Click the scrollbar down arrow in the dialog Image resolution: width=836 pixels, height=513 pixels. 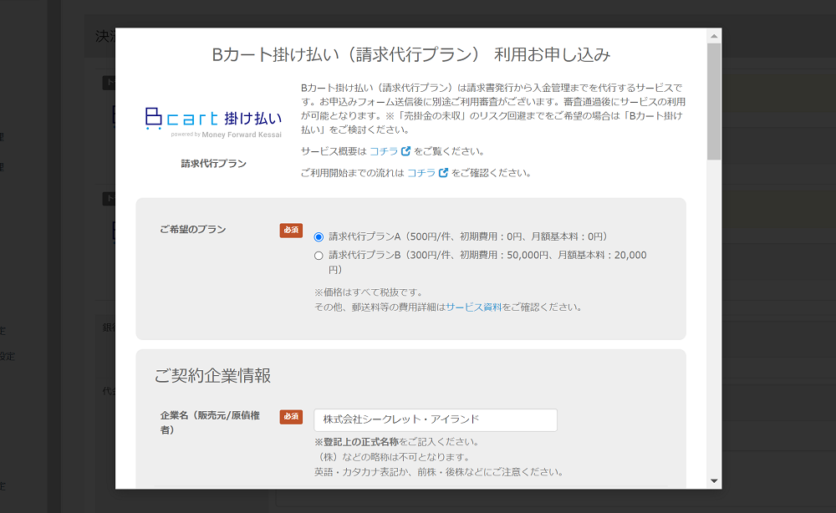click(x=714, y=481)
